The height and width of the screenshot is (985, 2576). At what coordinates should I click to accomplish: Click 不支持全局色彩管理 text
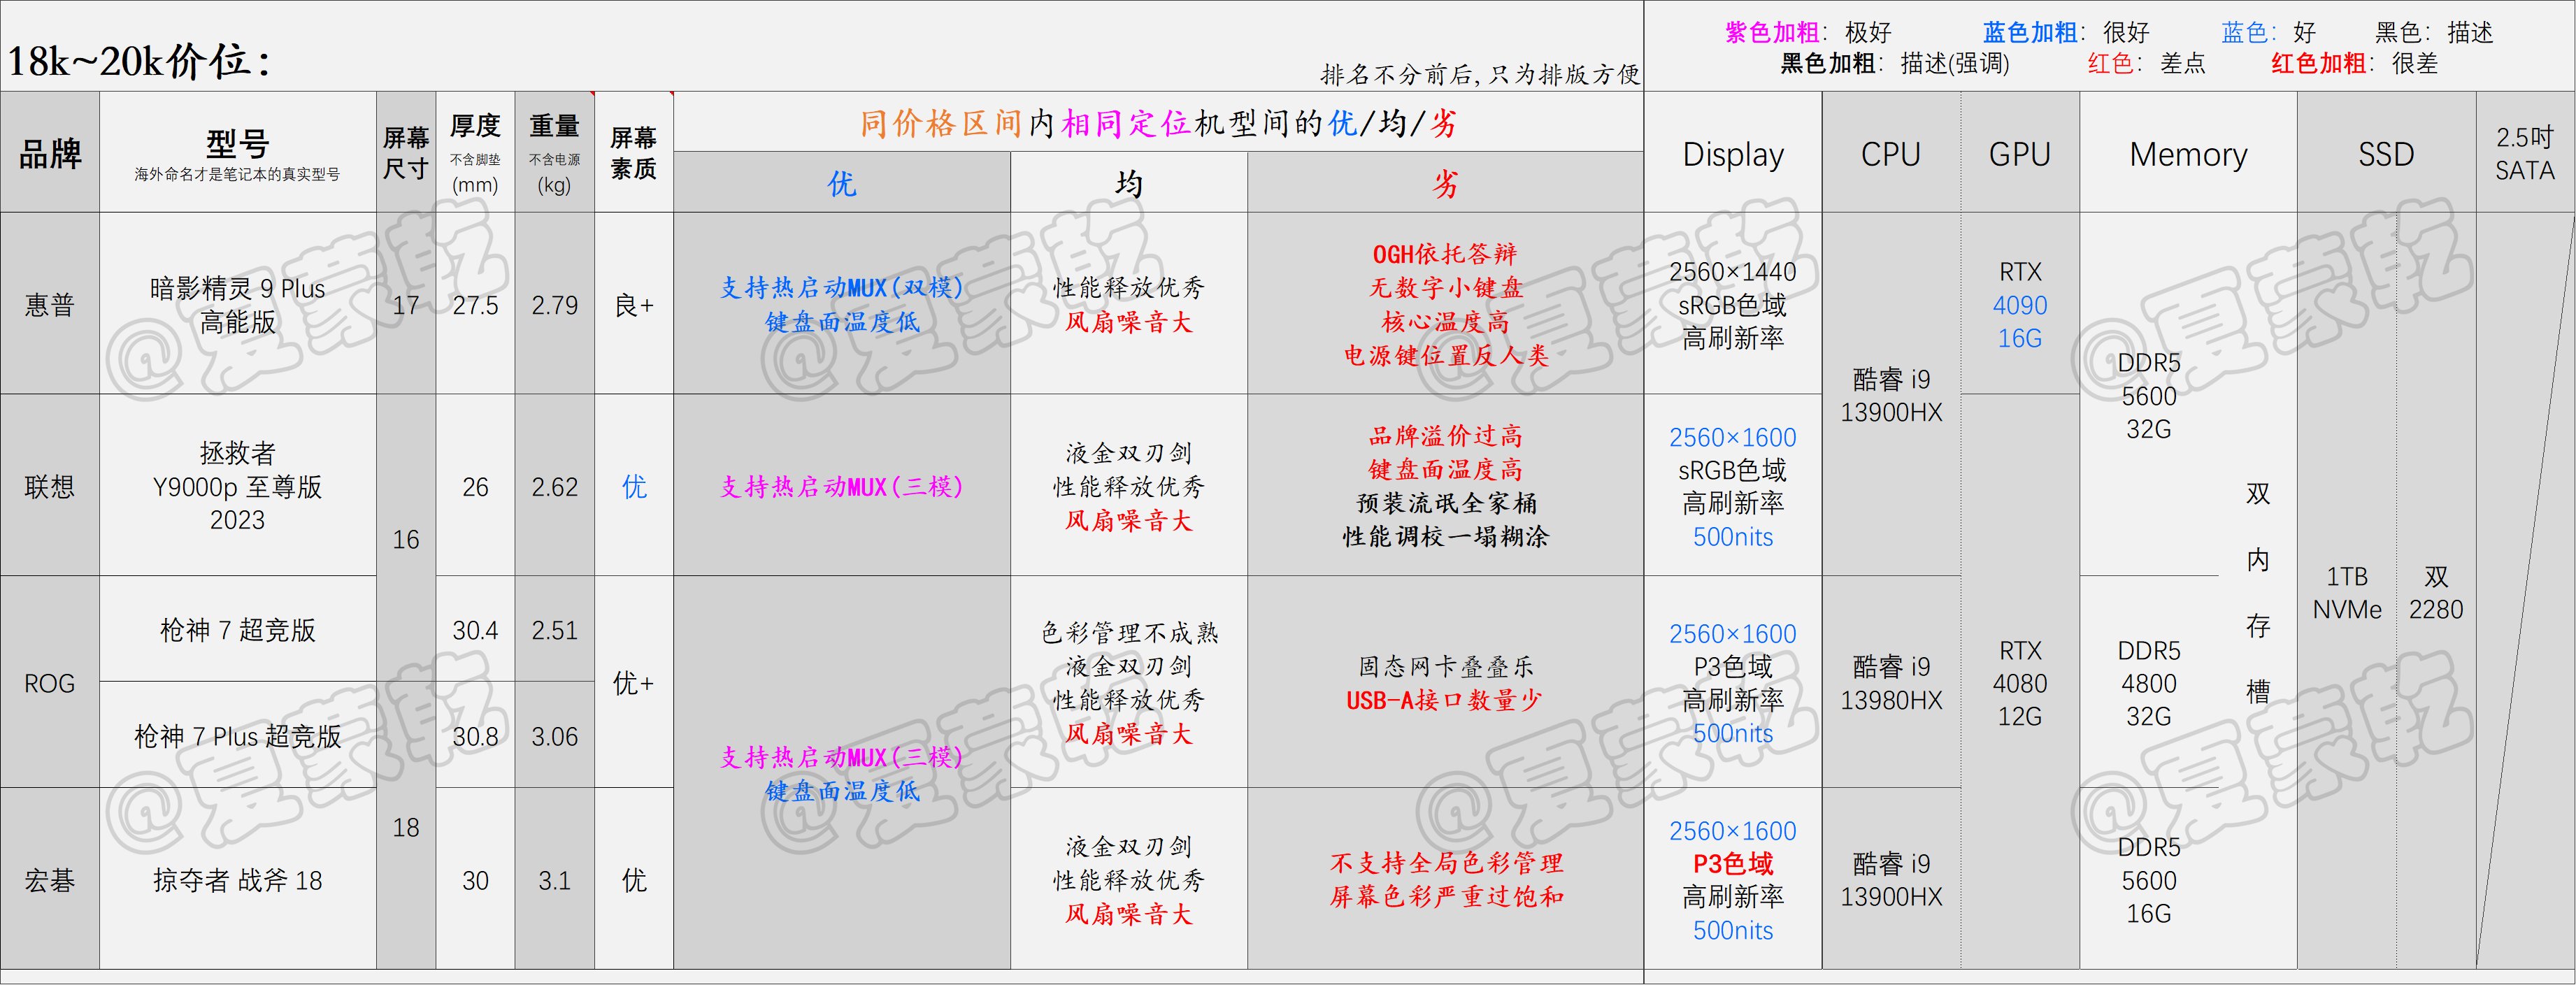(1445, 862)
